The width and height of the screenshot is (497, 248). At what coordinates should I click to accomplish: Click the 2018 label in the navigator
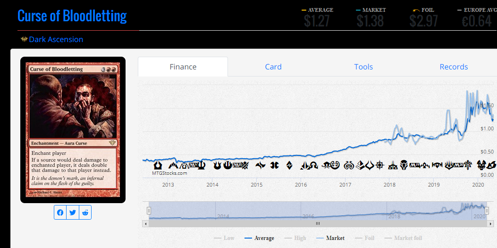[394, 216]
